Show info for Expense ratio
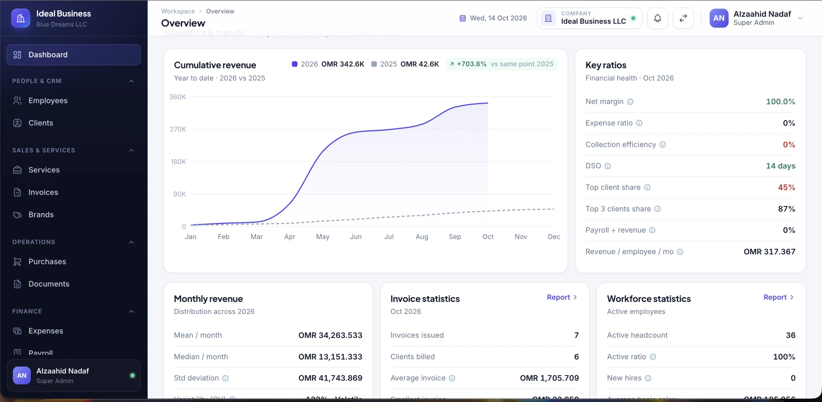The width and height of the screenshot is (822, 402). pyautogui.click(x=639, y=123)
